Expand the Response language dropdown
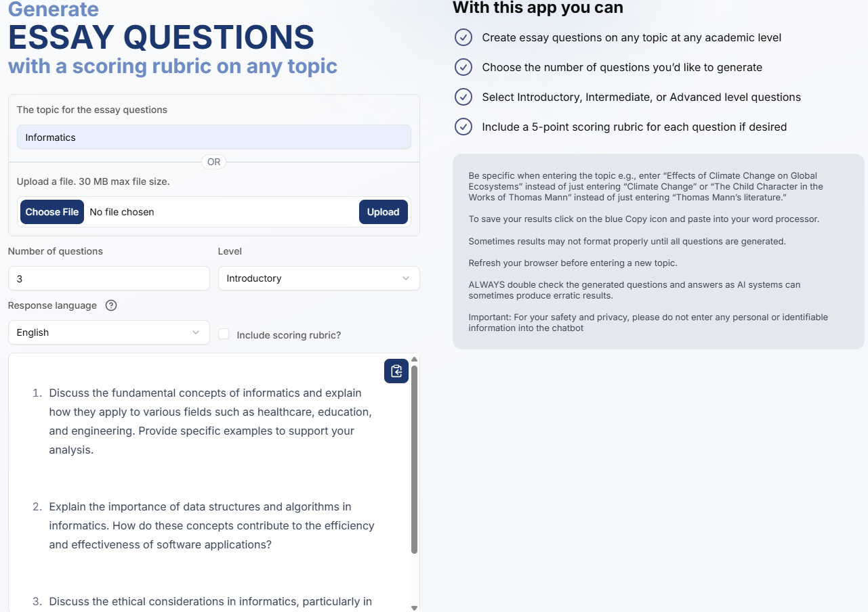Viewport: 868px width, 612px height. pos(108,332)
